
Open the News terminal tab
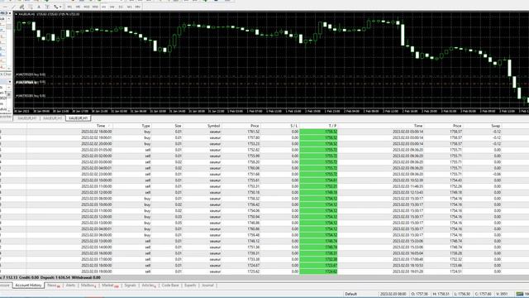pyautogui.click(x=53, y=286)
